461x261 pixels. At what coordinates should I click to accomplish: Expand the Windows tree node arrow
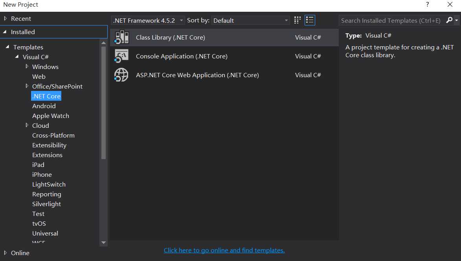click(27, 66)
